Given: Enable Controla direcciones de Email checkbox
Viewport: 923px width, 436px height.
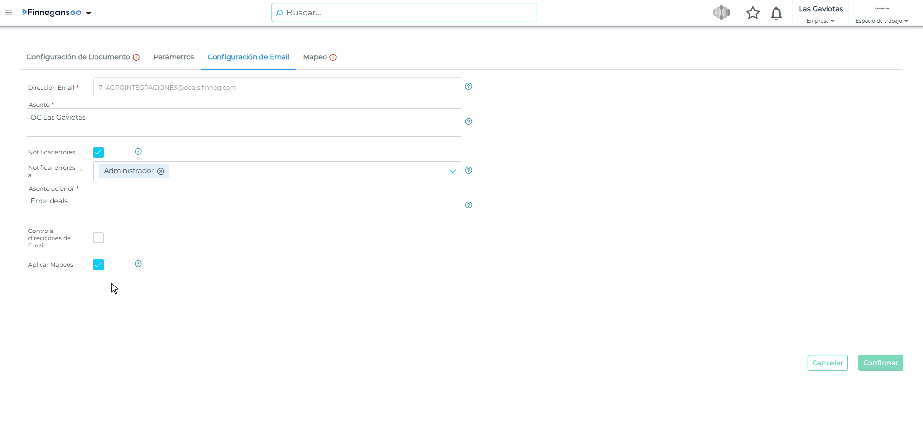Looking at the screenshot, I should click(98, 238).
